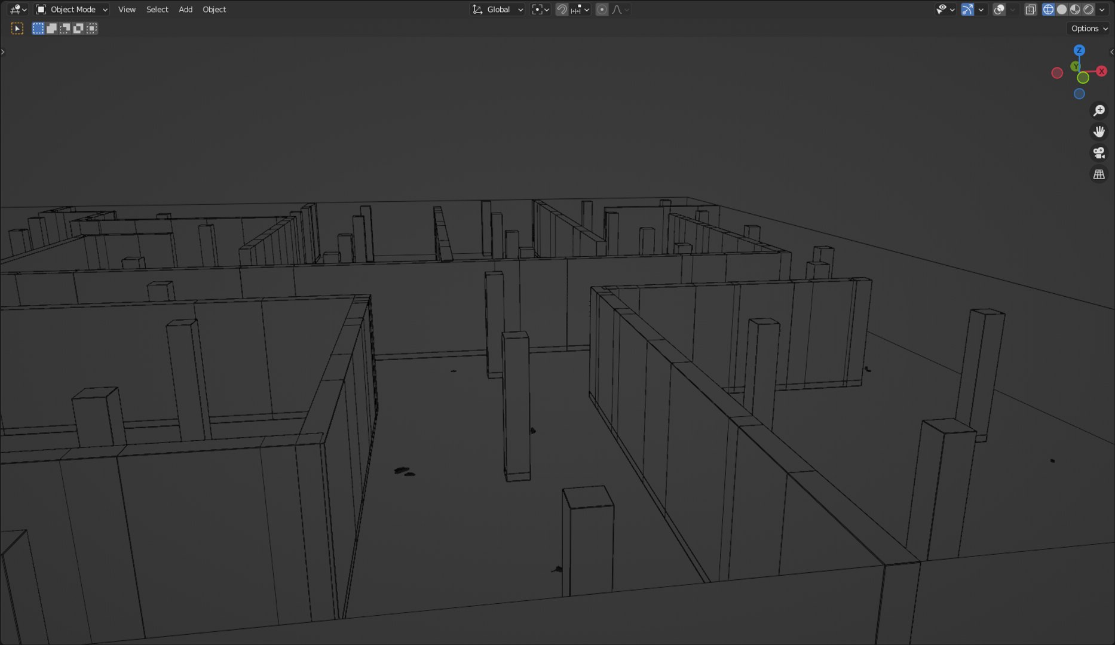Screen dimensions: 1115x645
Task: Toggle viewport gizmos display
Action: [967, 10]
